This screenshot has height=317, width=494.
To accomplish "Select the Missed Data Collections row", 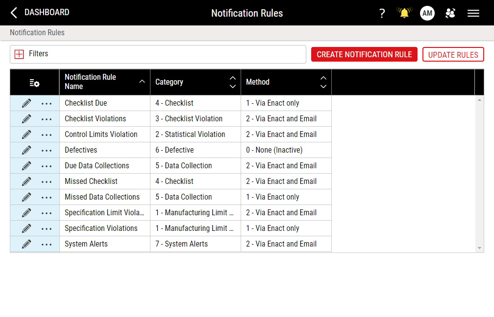I will tap(102, 197).
